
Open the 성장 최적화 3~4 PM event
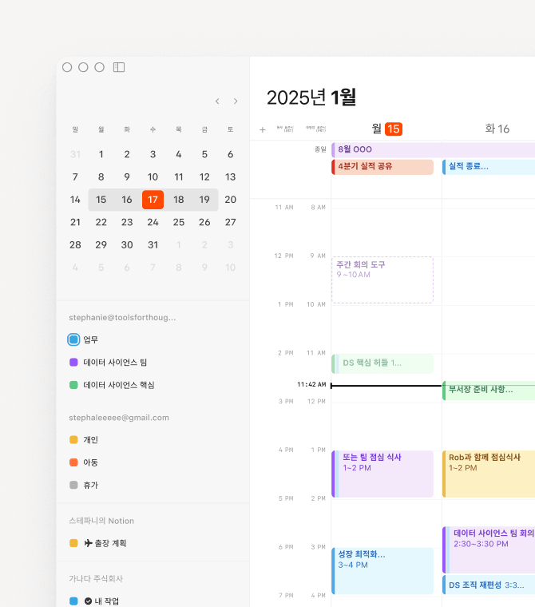click(x=382, y=559)
